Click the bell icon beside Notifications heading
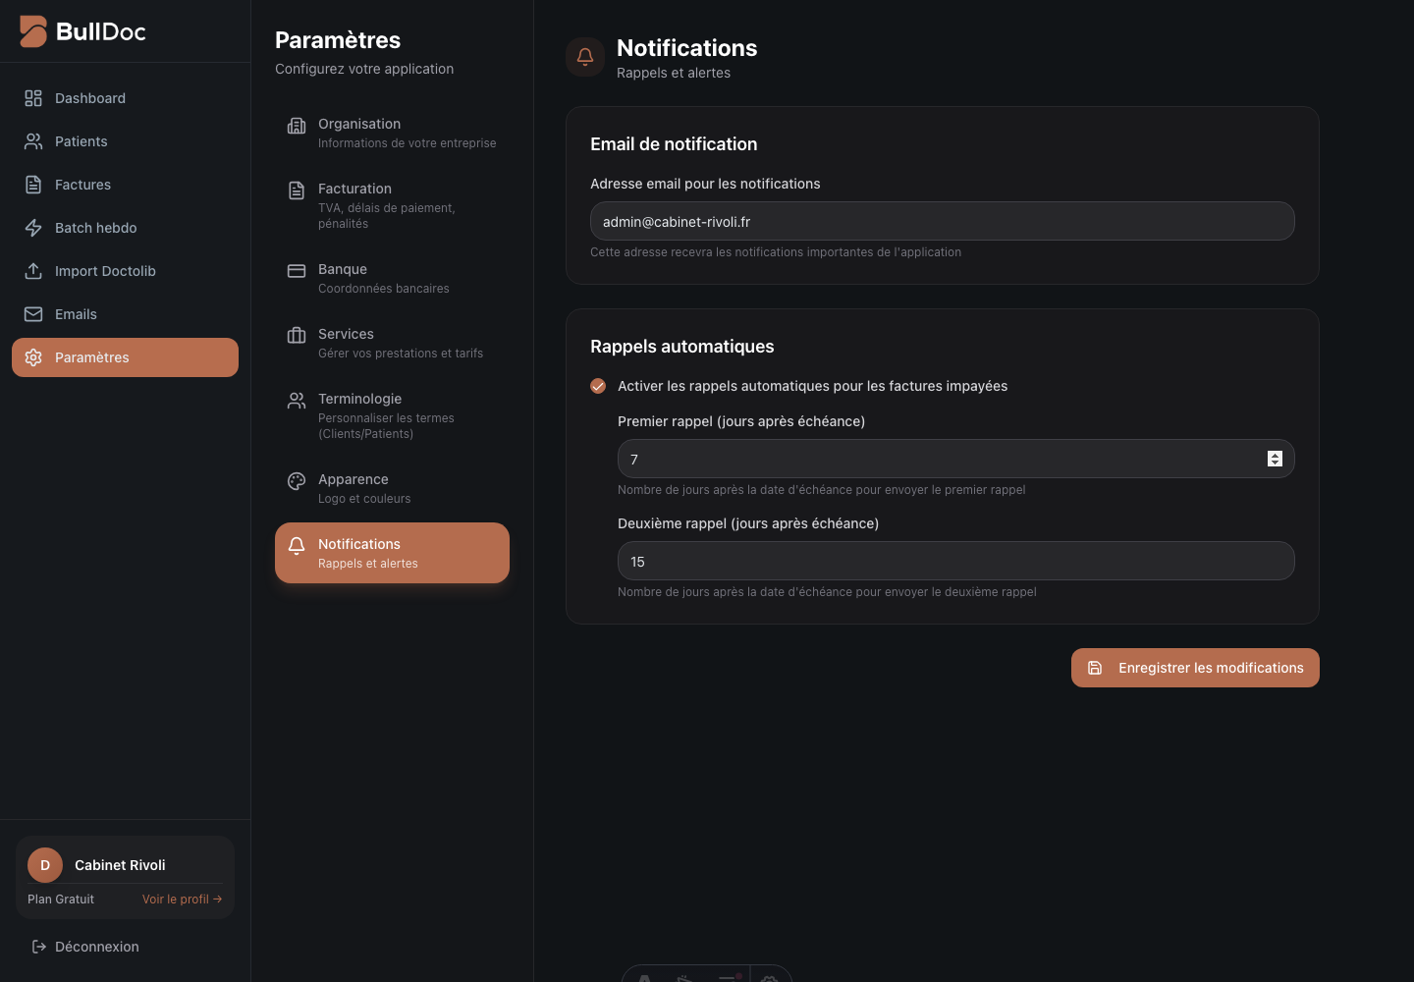The image size is (1414, 982). [x=585, y=57]
